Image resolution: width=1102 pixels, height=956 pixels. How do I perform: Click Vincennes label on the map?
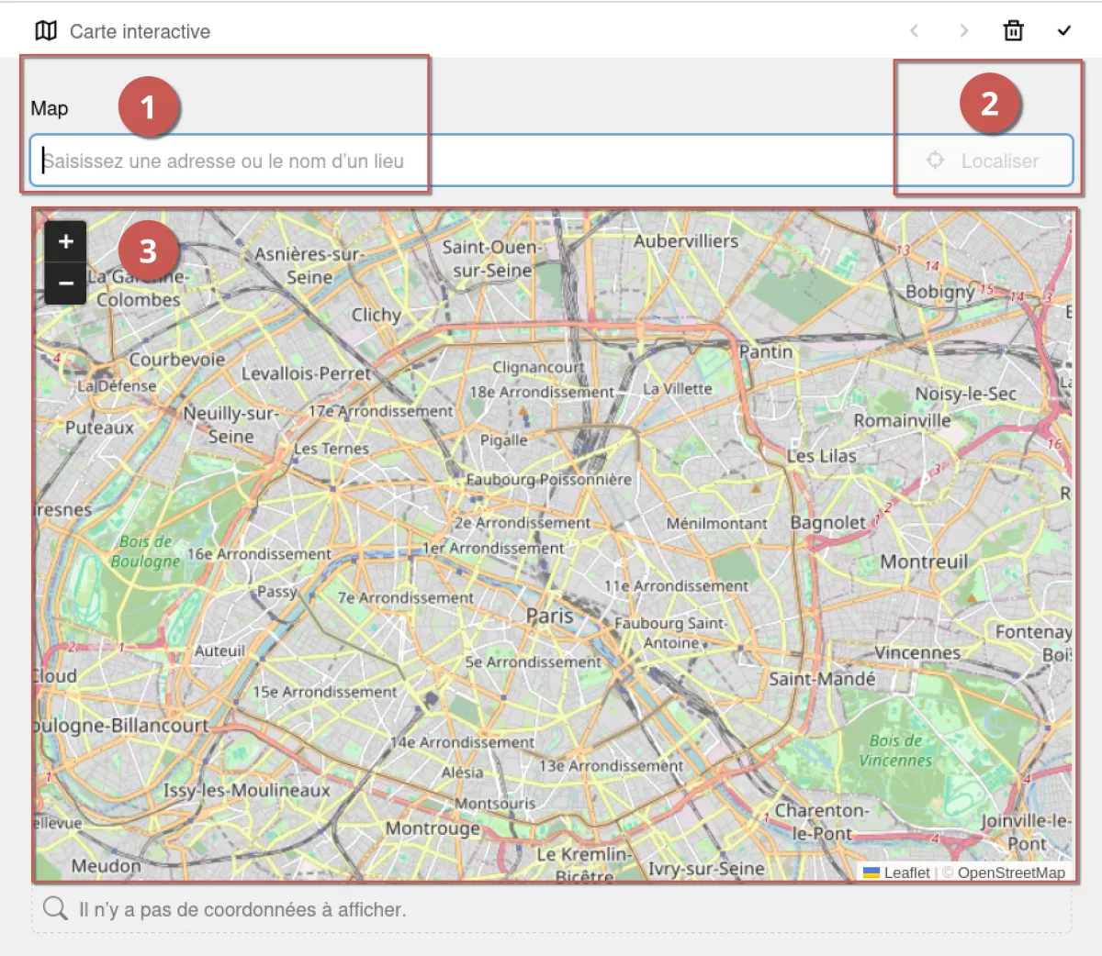[x=917, y=652]
